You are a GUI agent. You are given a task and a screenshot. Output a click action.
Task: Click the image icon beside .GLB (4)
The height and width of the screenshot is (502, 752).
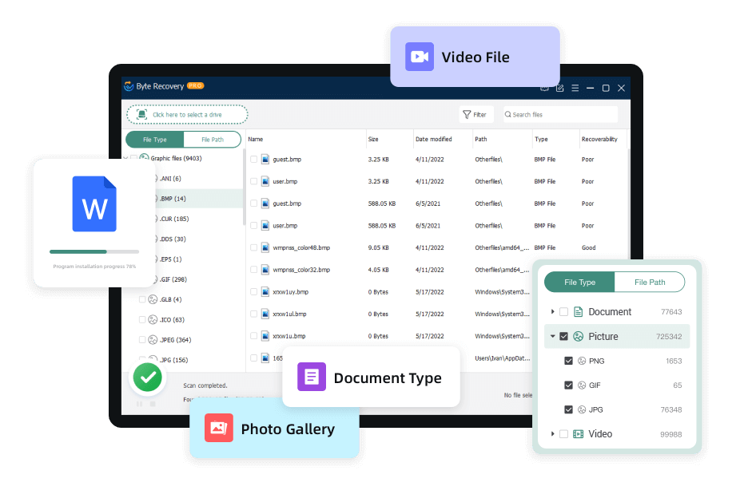153,299
